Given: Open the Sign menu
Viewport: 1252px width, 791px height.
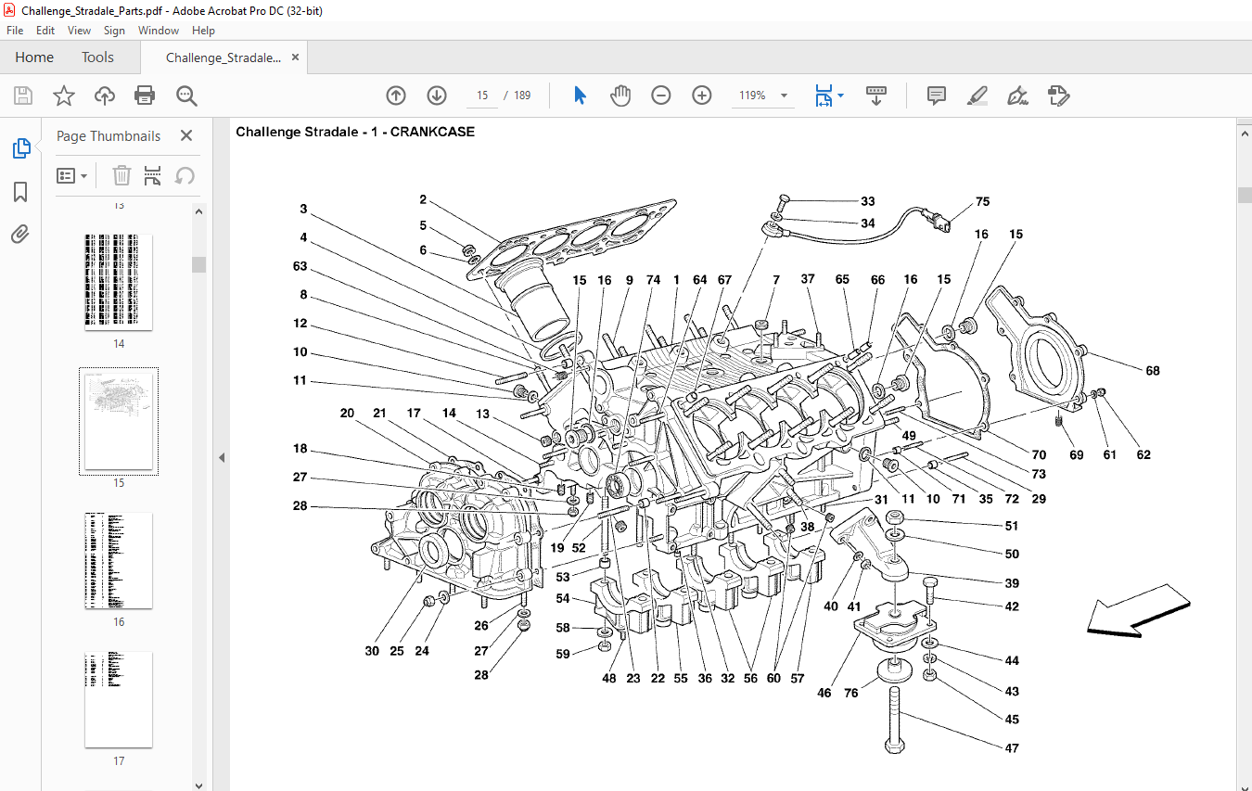Looking at the screenshot, I should 114,31.
